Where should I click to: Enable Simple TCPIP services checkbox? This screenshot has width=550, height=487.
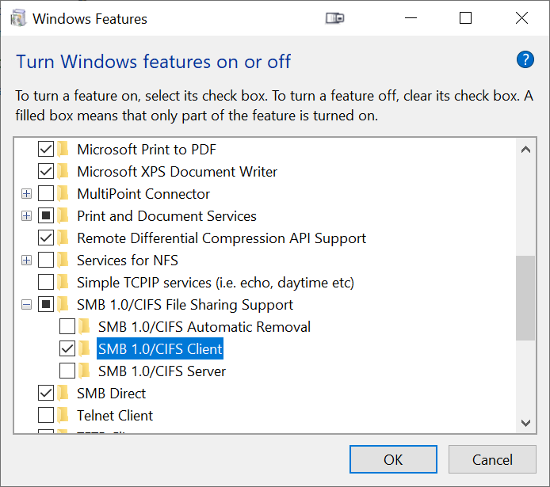click(x=46, y=282)
